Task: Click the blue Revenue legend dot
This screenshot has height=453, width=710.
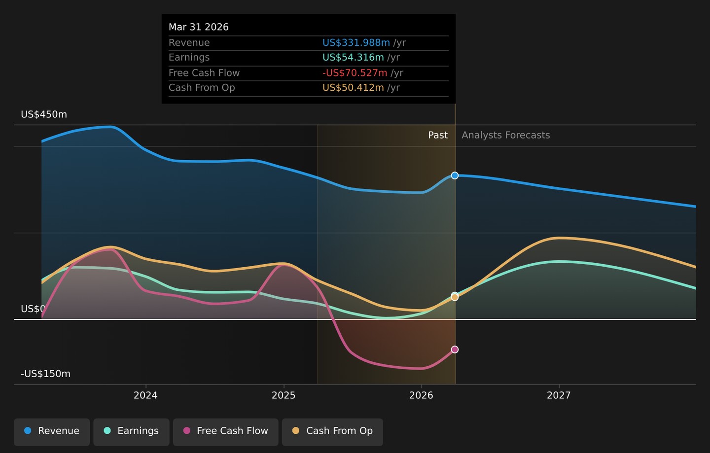Action: (x=28, y=431)
